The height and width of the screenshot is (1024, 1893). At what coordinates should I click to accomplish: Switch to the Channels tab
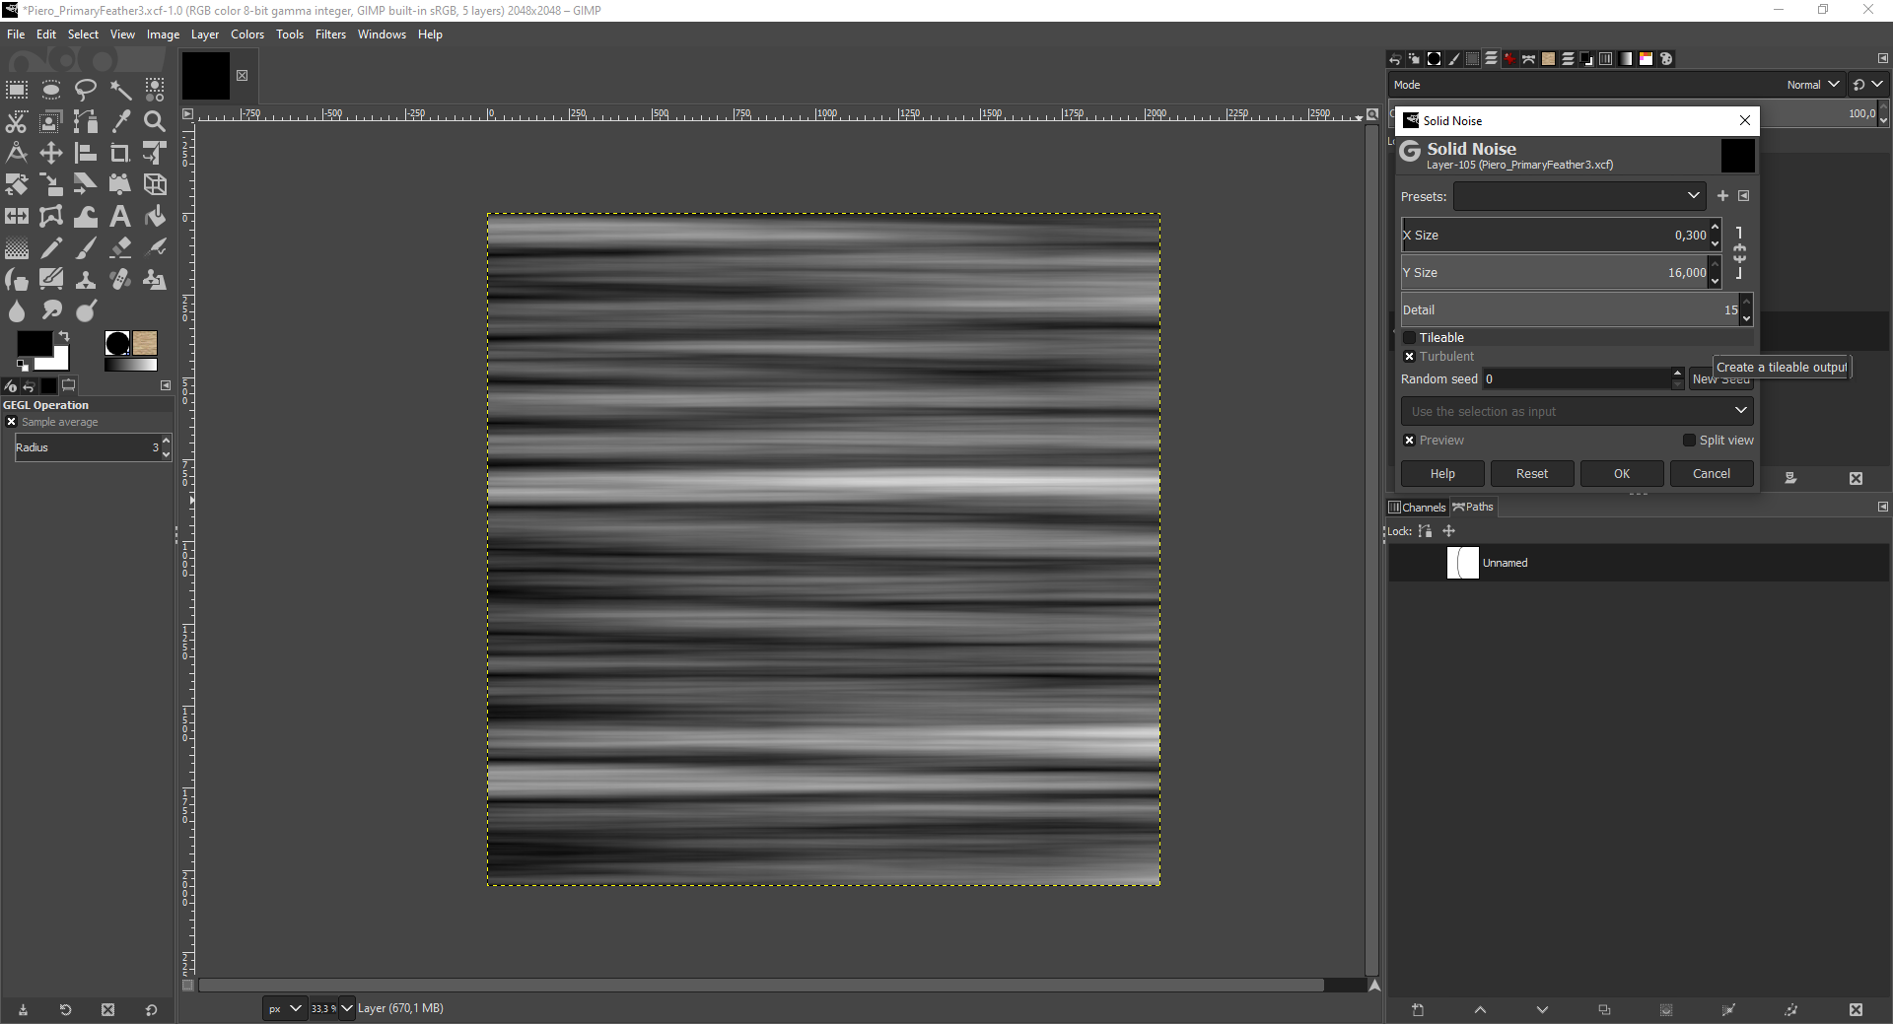[1417, 507]
